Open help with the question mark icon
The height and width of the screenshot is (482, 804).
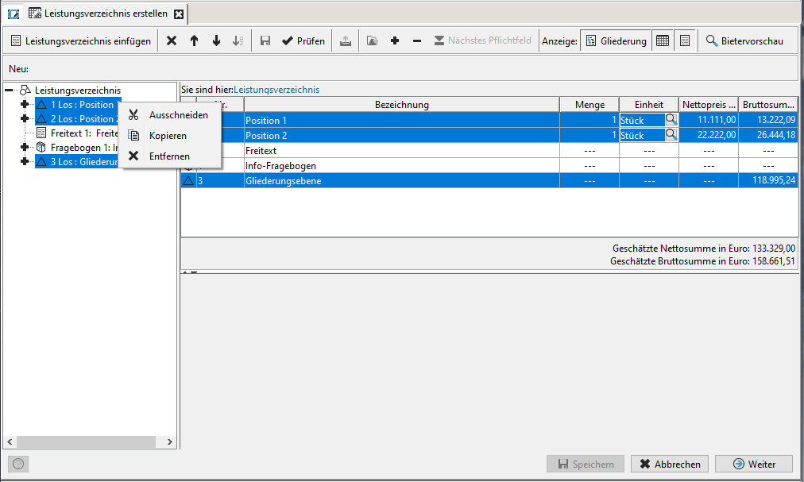point(18,464)
